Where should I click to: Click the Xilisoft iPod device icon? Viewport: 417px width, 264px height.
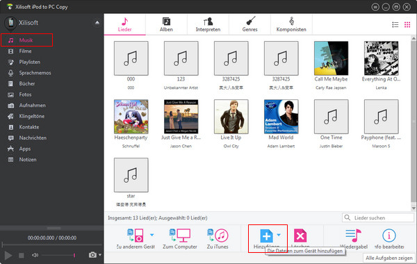pyautogui.click(x=11, y=23)
